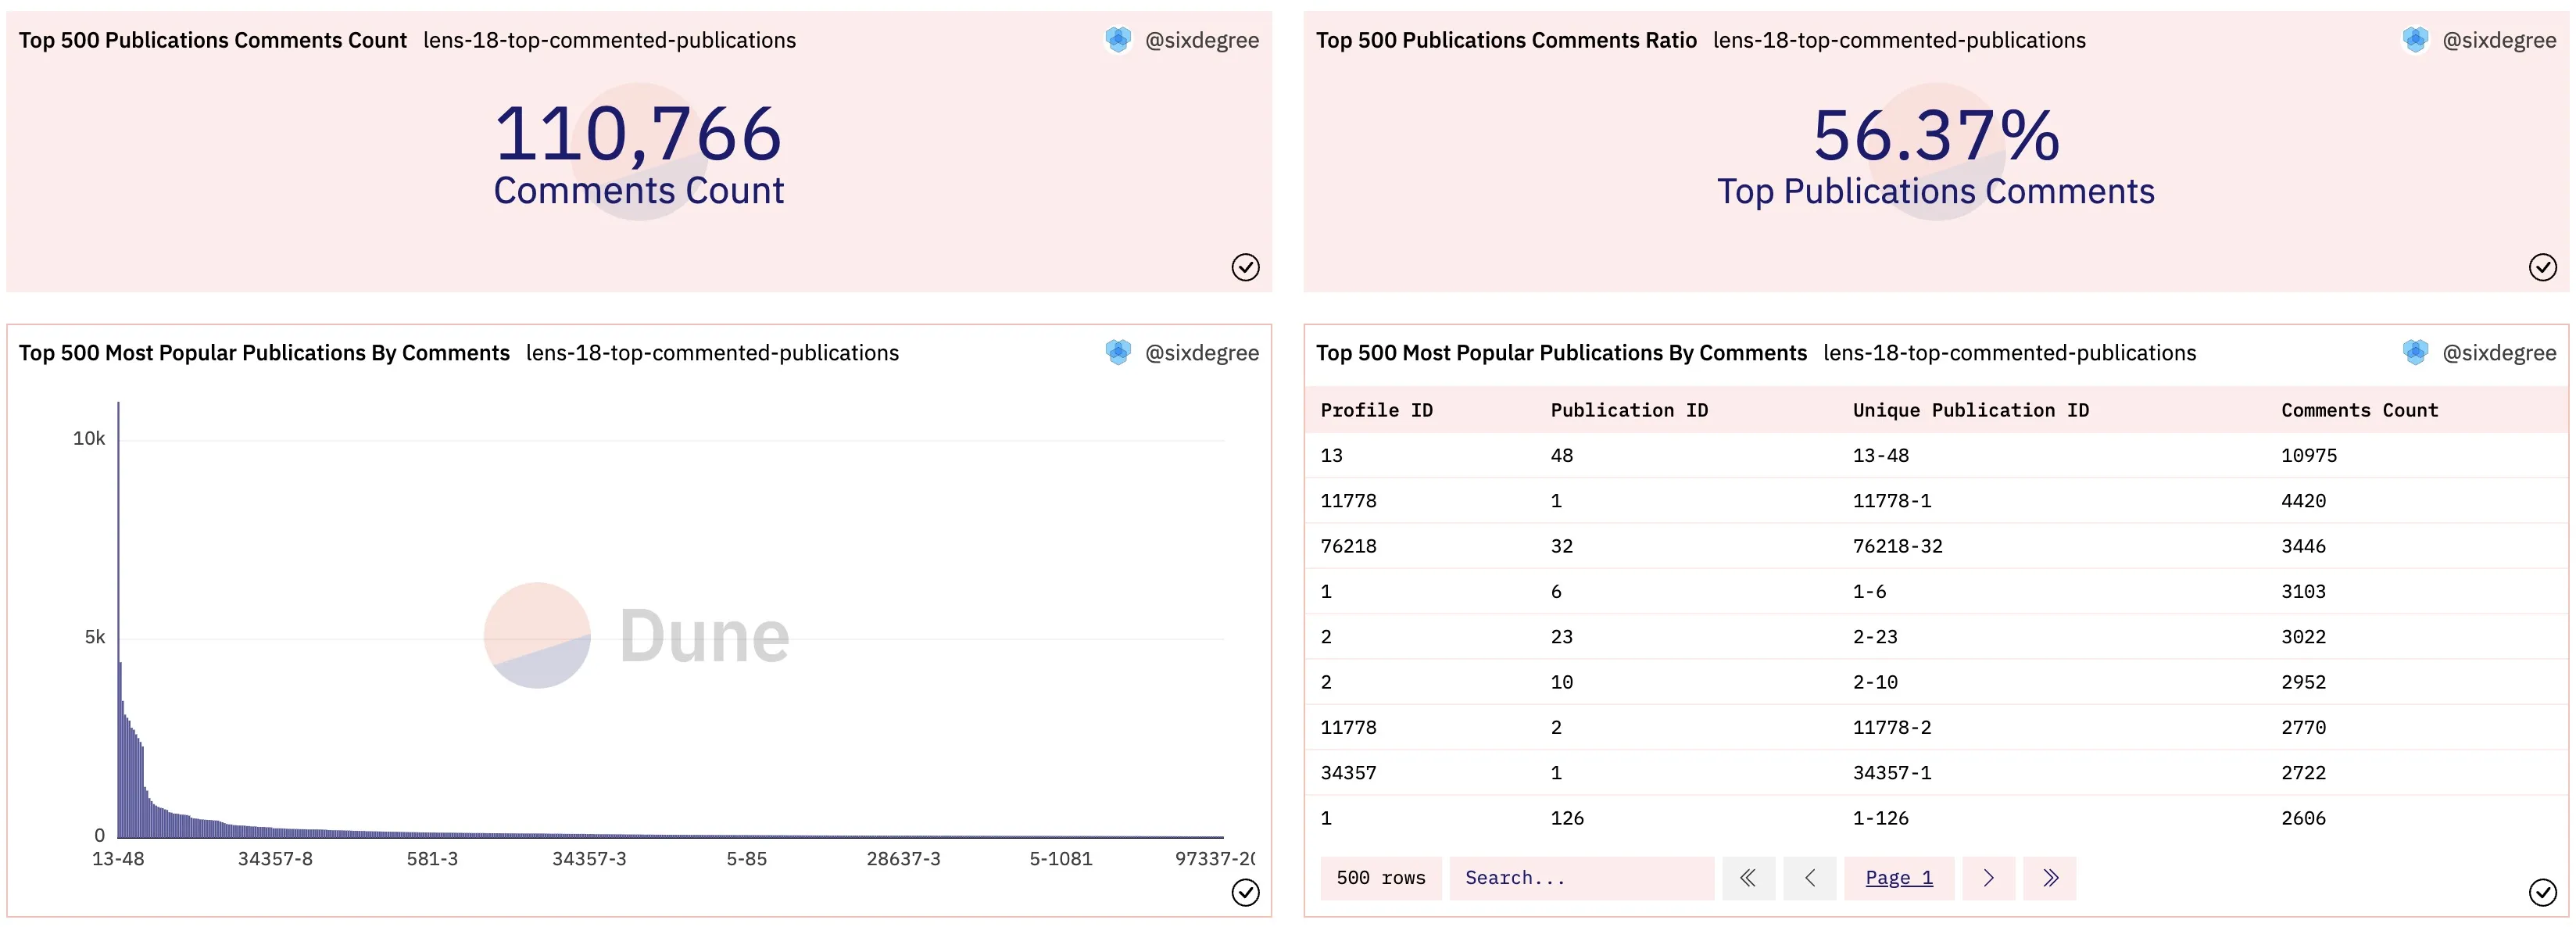
Task: Select unique publication ID 11778-2 cell
Action: (1892, 728)
